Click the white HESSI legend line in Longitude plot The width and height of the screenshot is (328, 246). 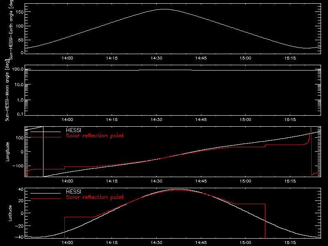pos(46,132)
